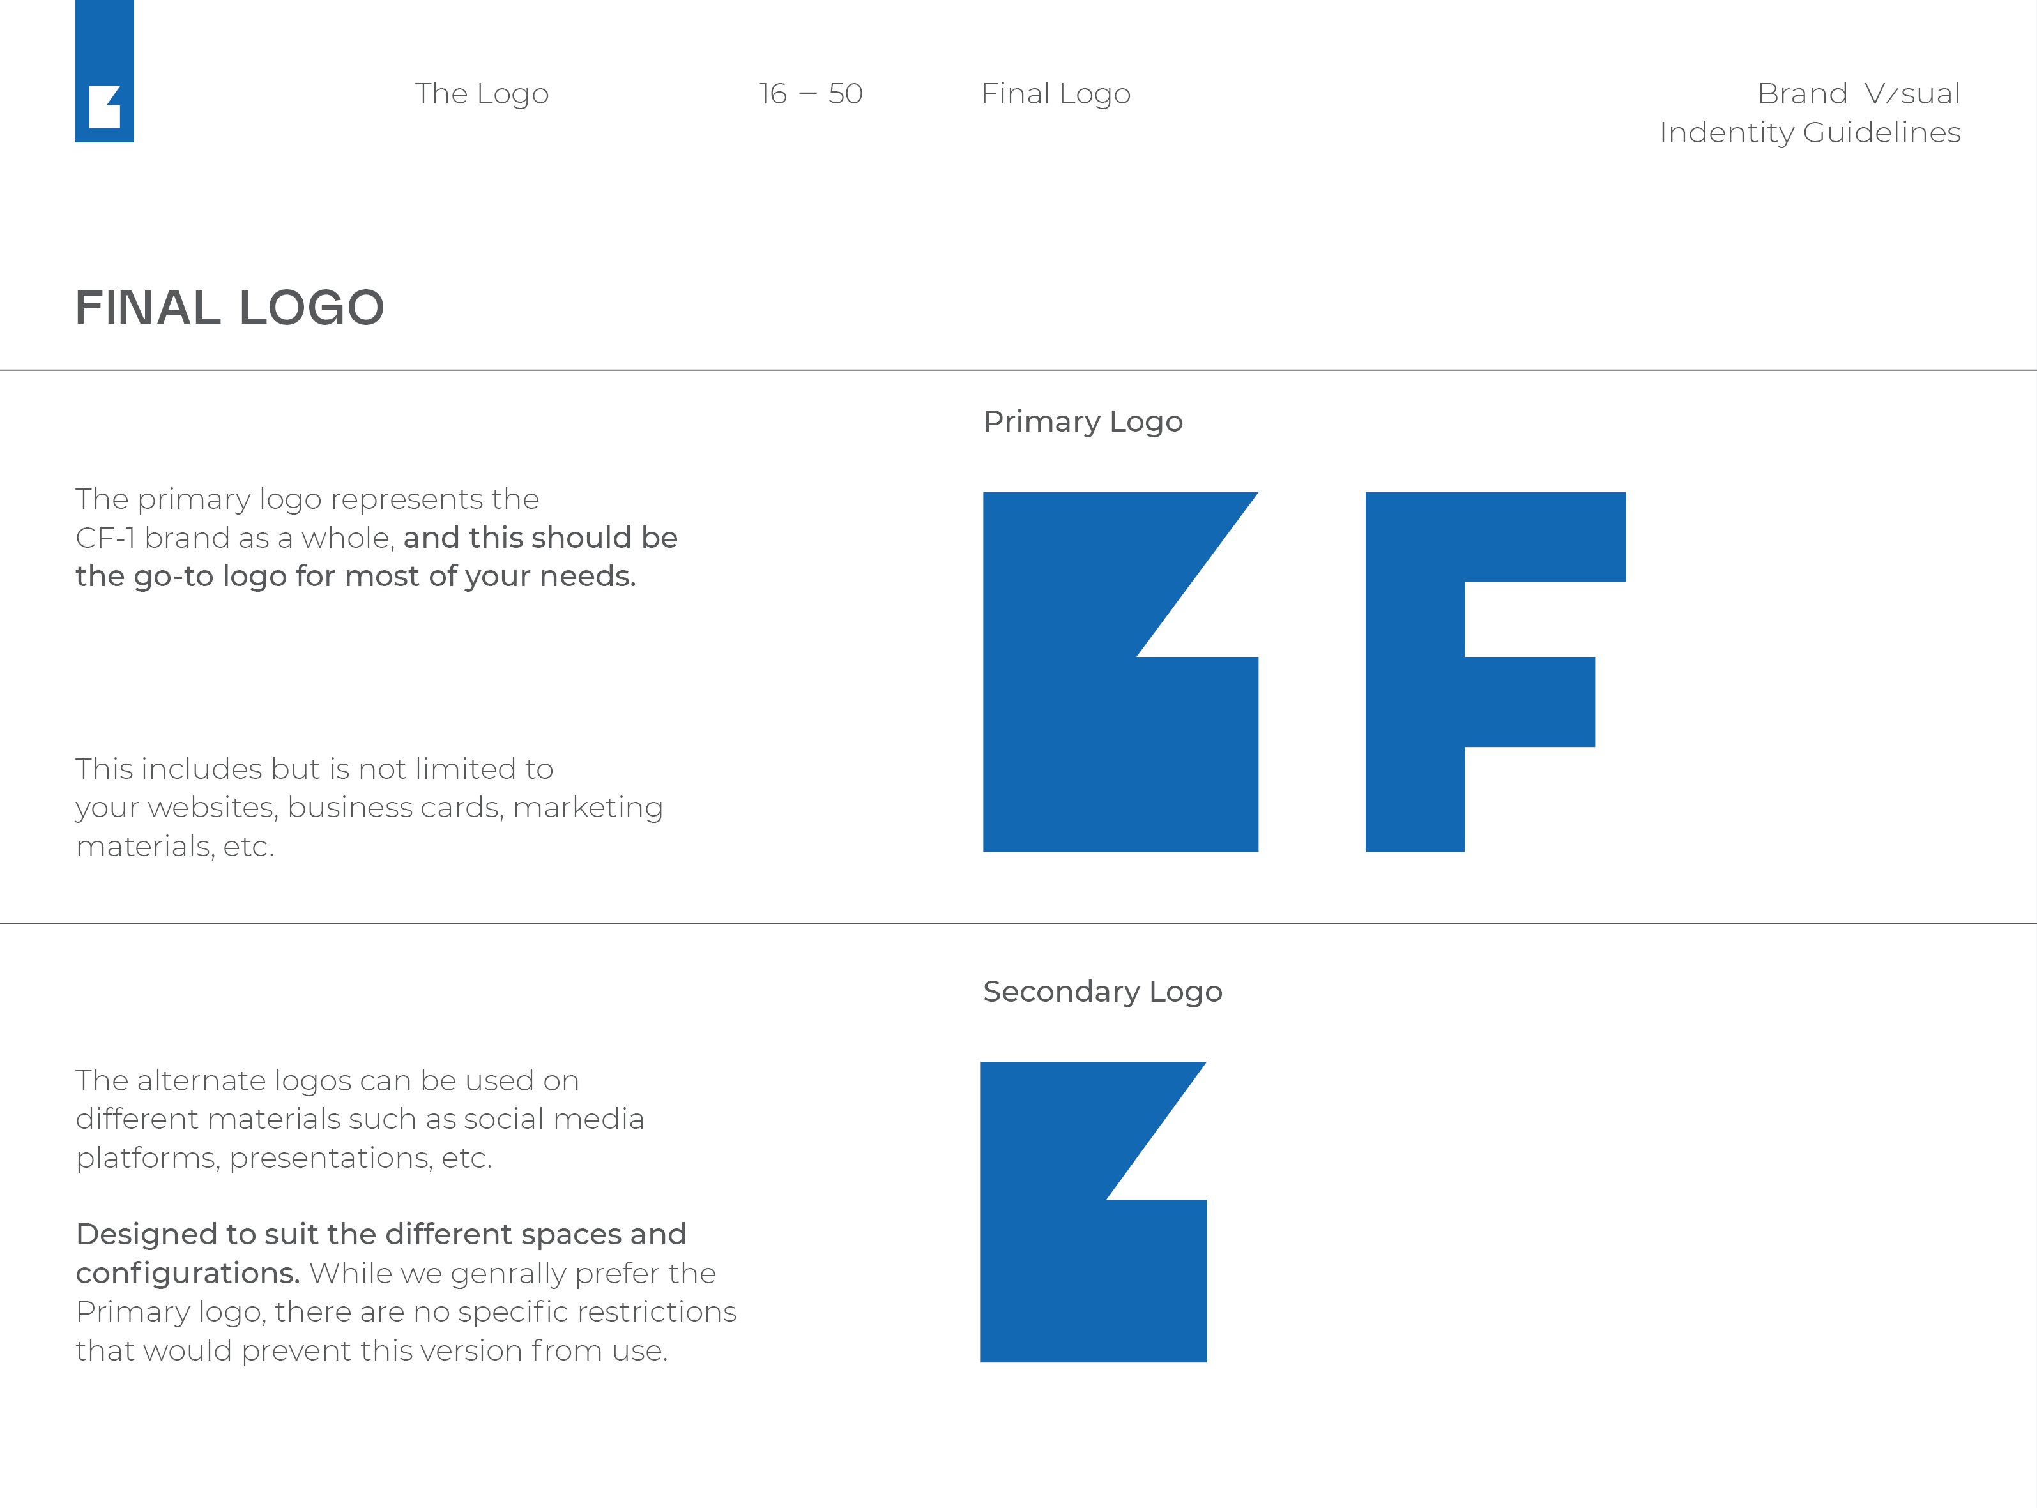The image size is (2037, 1508).
Task: Click bold text 'the go-to logo for most'
Action: click(247, 576)
